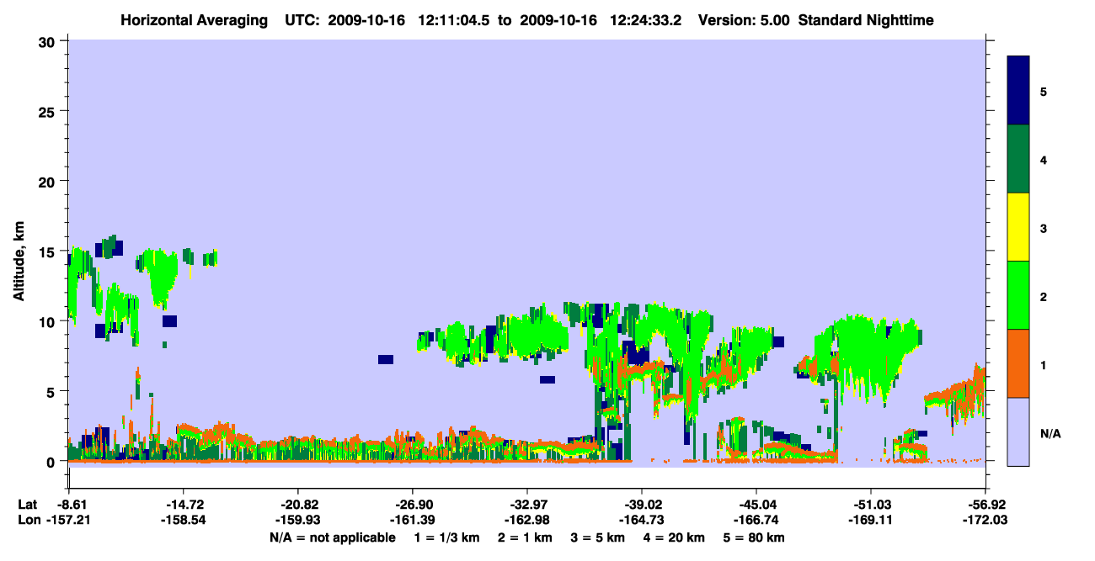Click the color bar label '4'
This screenshot has height=561, width=1095.
pos(1044,160)
